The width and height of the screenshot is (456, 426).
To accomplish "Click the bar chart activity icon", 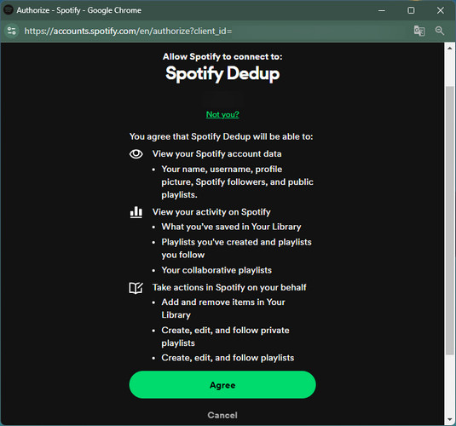I will click(x=136, y=212).
